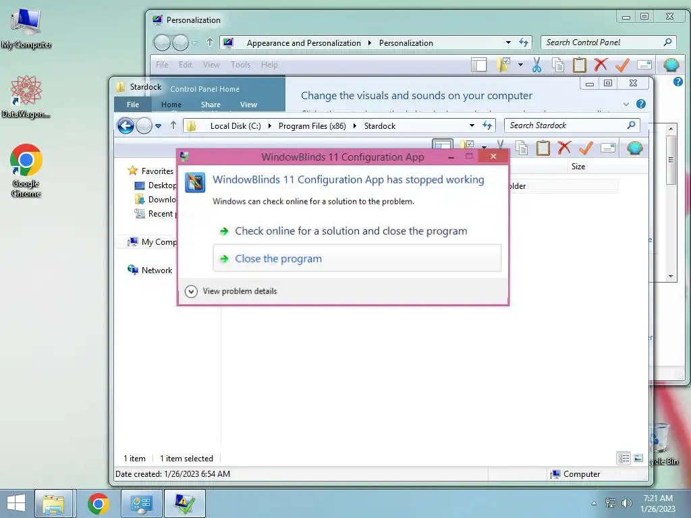Click Control Panel taskbar icon

point(142,503)
